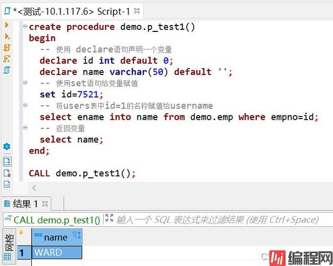The width and height of the screenshot is (333, 266).
Task: Click the end; keyword line
Action: (x=39, y=151)
